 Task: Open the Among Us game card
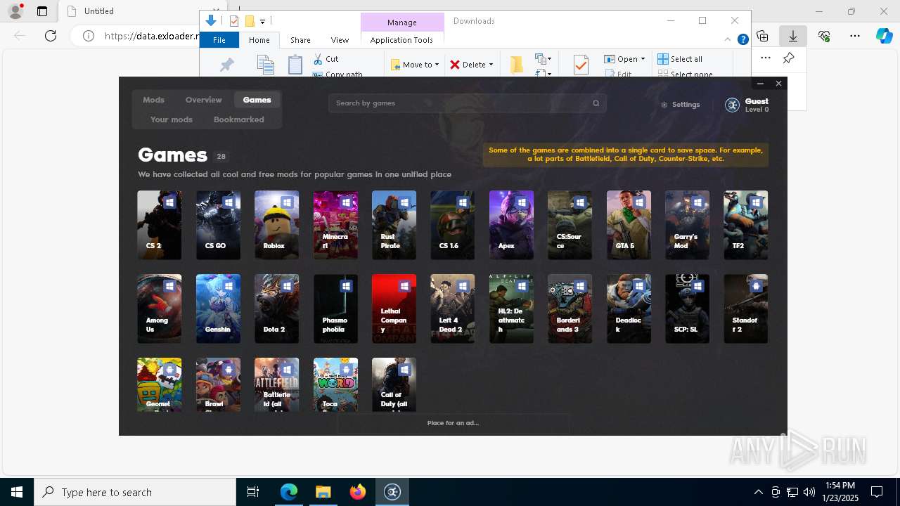pos(160,309)
